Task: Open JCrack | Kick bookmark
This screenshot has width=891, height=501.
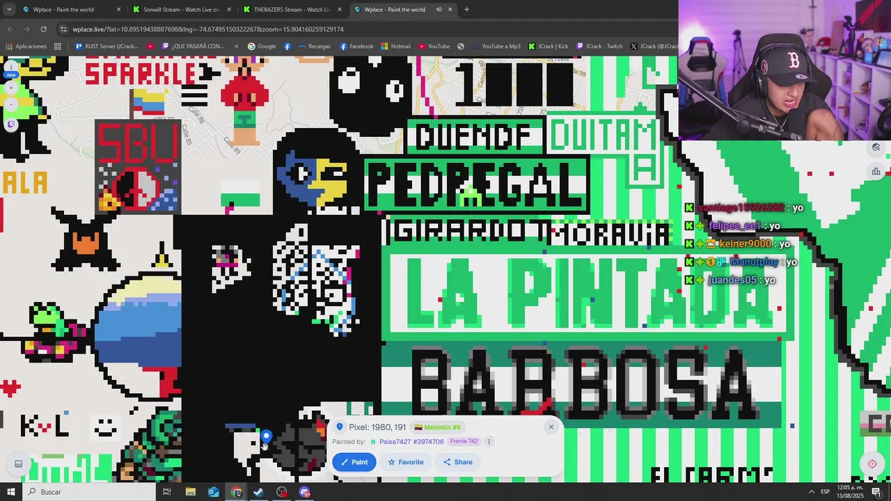Action: click(x=549, y=47)
